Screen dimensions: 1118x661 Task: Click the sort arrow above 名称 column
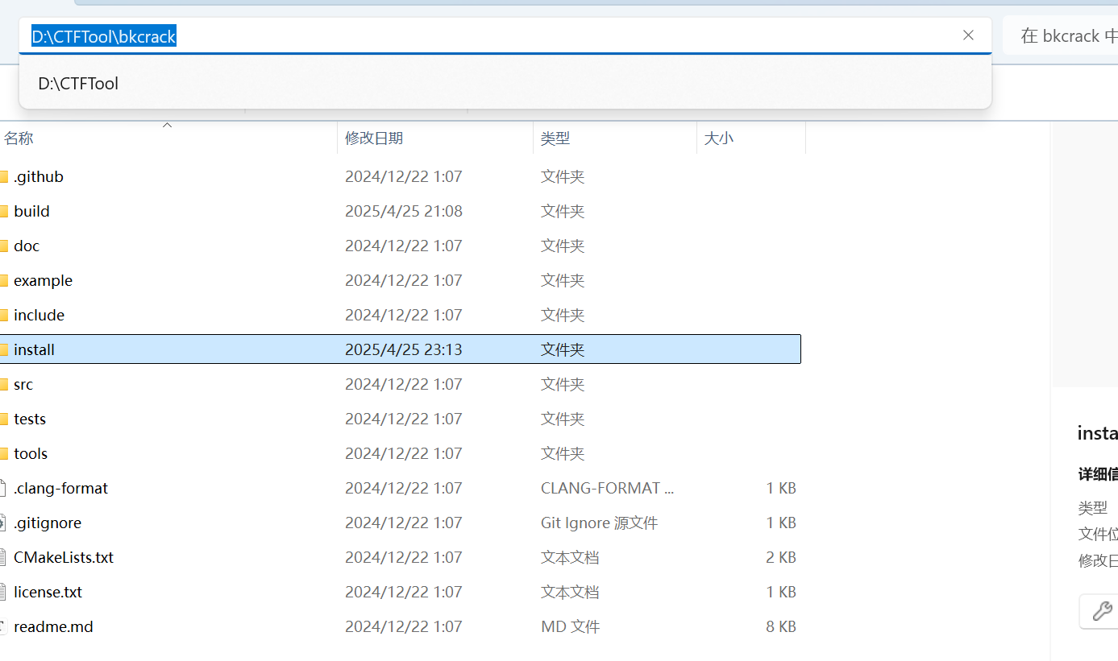(167, 126)
